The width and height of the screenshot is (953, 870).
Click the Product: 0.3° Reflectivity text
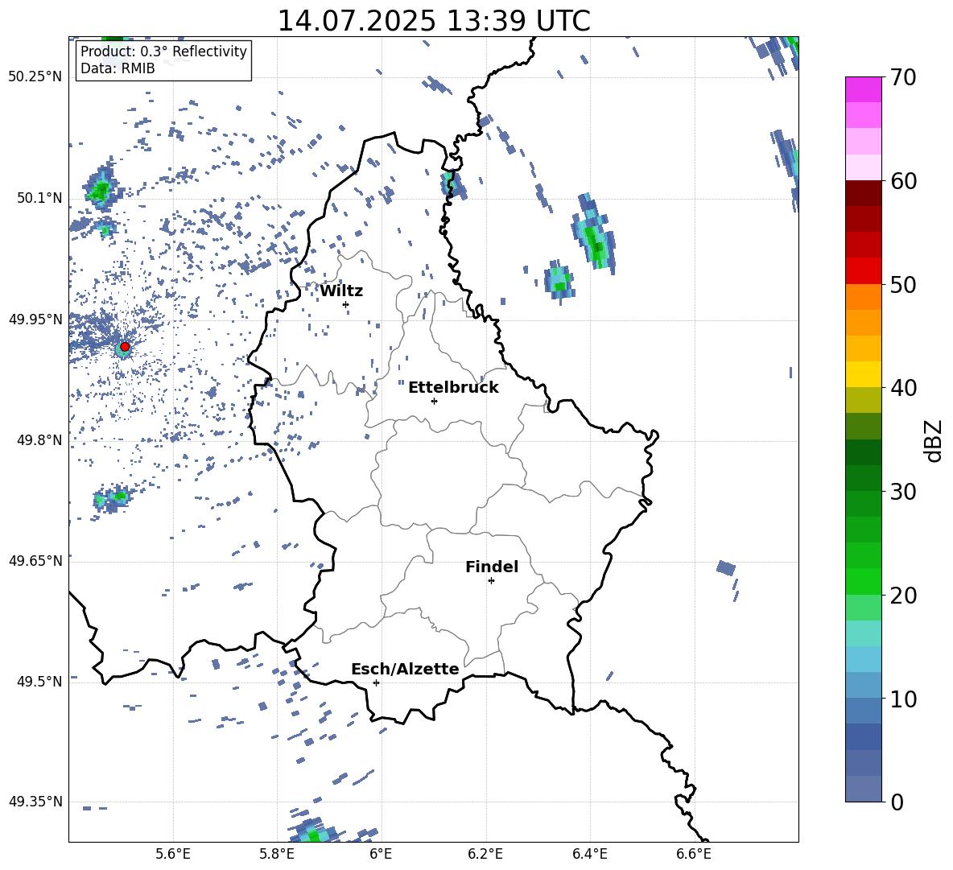(x=163, y=52)
